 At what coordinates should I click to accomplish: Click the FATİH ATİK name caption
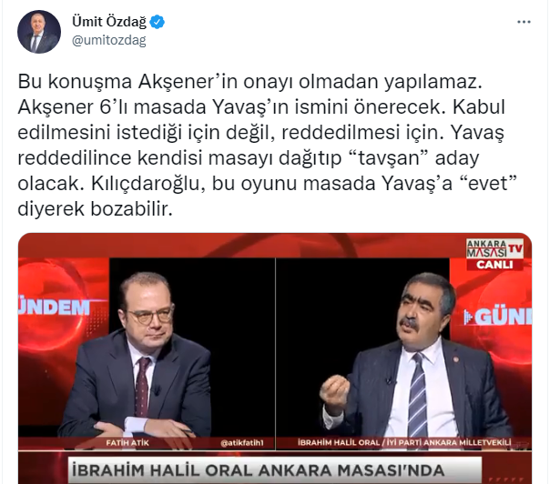[127, 443]
